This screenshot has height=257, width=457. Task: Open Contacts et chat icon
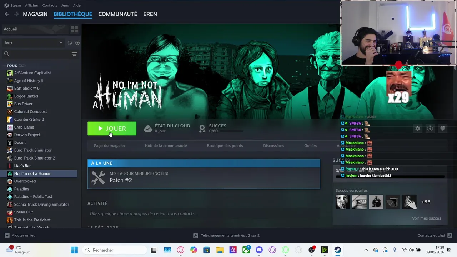(x=450, y=235)
